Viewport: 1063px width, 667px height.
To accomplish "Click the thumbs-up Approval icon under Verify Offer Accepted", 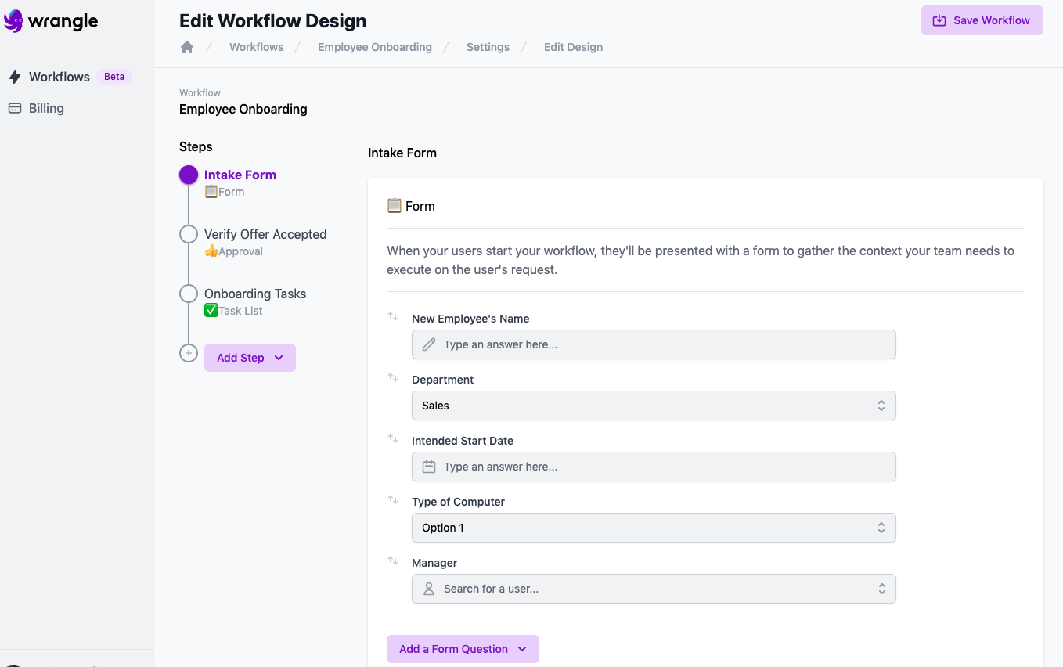I will pyautogui.click(x=210, y=251).
